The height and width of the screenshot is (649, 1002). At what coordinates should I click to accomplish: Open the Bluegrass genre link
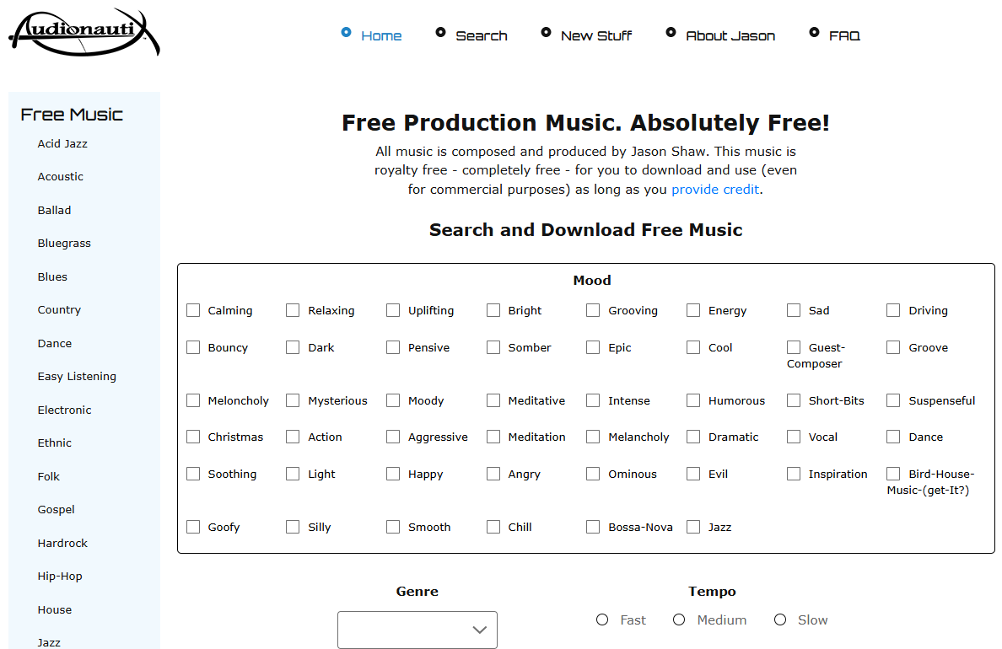(x=64, y=244)
